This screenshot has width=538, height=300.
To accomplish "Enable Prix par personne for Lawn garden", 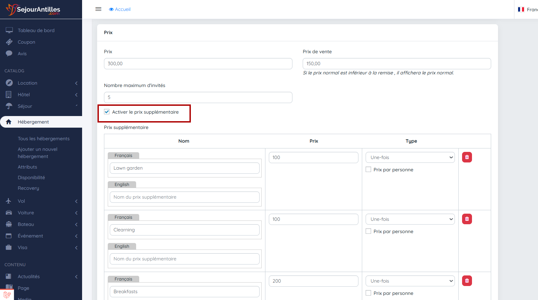I will point(368,170).
